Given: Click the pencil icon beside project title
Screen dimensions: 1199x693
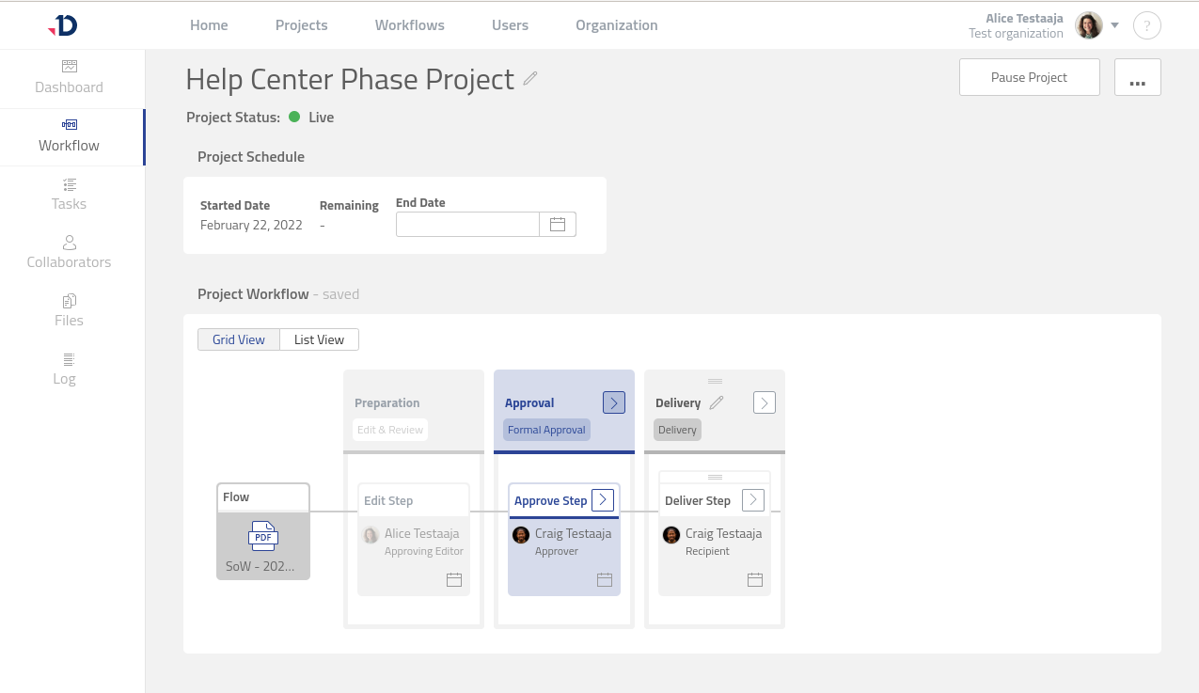Looking at the screenshot, I should tap(530, 79).
